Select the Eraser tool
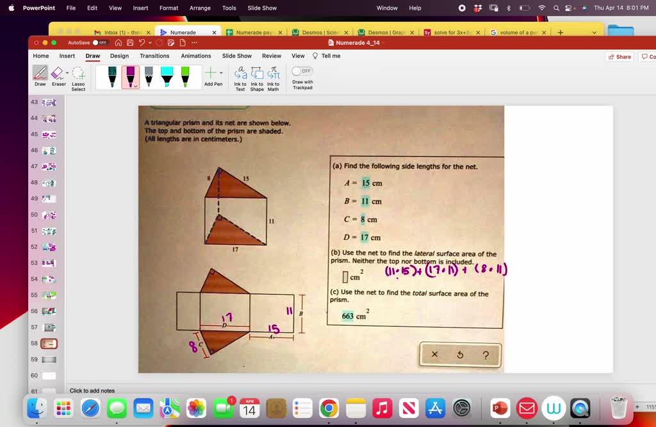This screenshot has width=656, height=427. [x=58, y=74]
